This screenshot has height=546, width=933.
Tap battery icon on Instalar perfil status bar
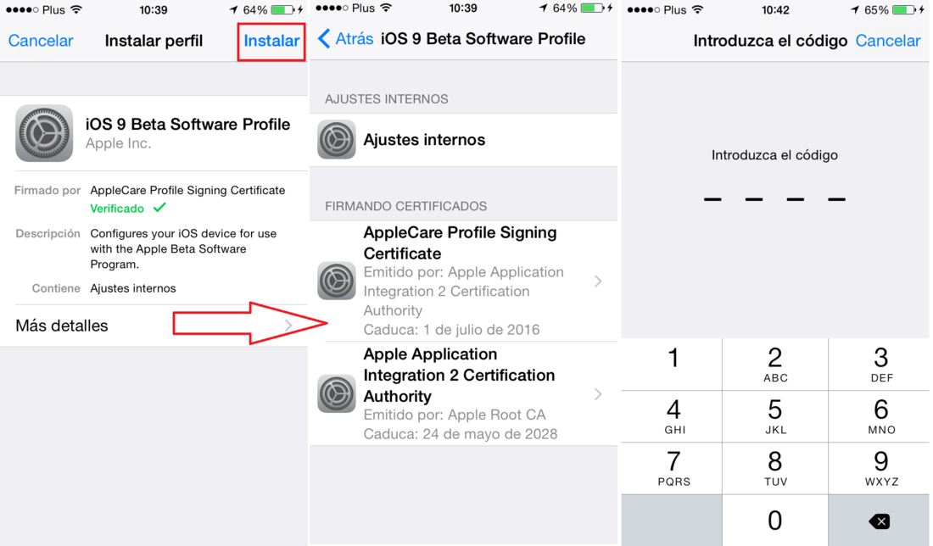tap(283, 9)
